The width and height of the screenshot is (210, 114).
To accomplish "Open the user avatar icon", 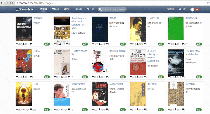I will pyautogui.click(x=192, y=9).
